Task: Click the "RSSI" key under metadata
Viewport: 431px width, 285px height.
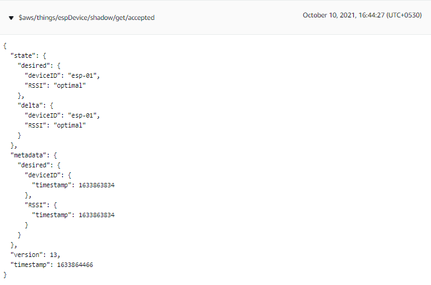Action: click(36, 205)
